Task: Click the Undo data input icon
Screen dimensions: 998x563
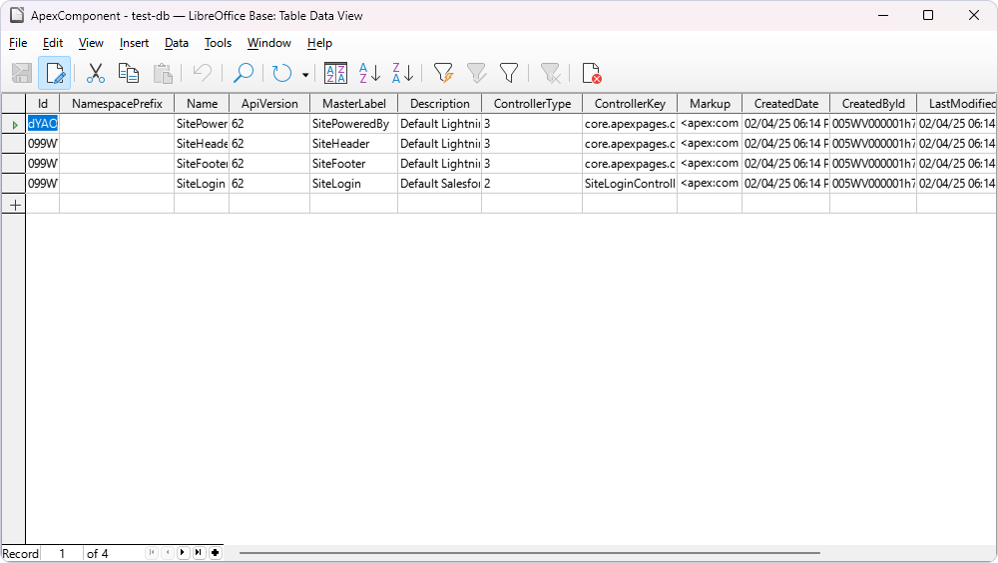Action: [x=203, y=73]
